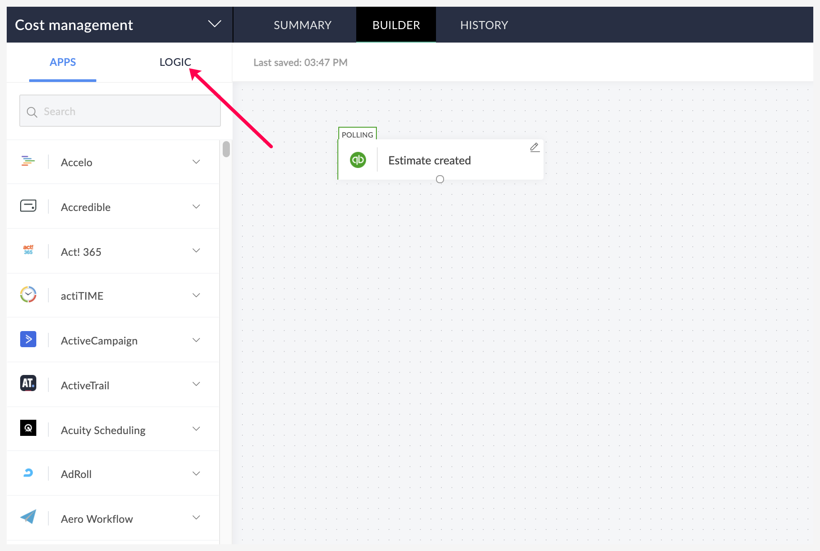Open the SUMMARY tab
This screenshot has height=551, width=820.
302,25
